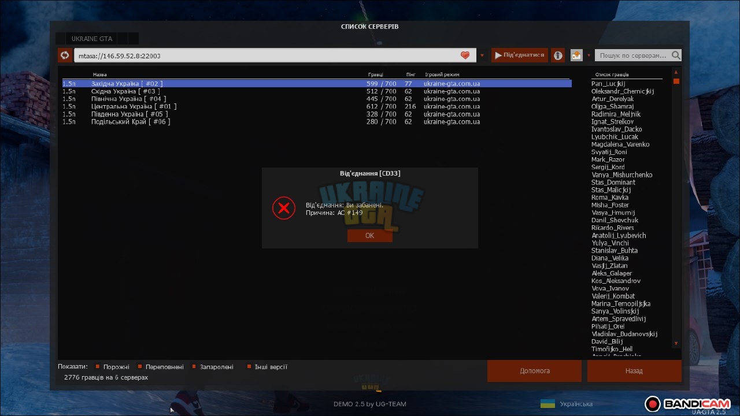Click the Ukrainian flag language icon
This screenshot has height=416, width=740.
point(547,404)
